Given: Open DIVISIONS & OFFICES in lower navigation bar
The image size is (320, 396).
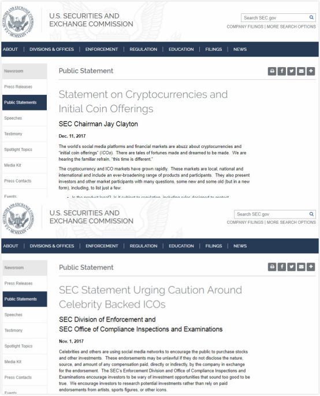Looking at the screenshot, I should 52,246.
